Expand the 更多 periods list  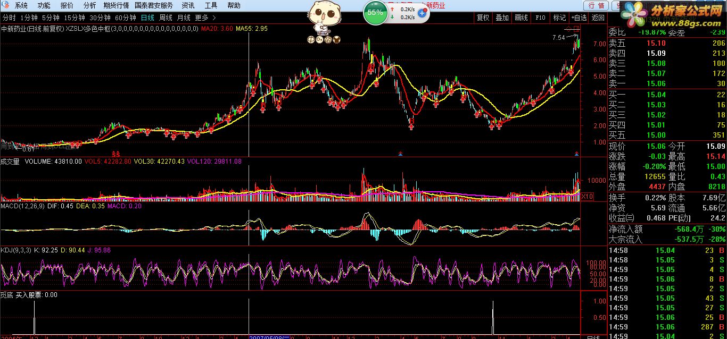[x=205, y=18]
